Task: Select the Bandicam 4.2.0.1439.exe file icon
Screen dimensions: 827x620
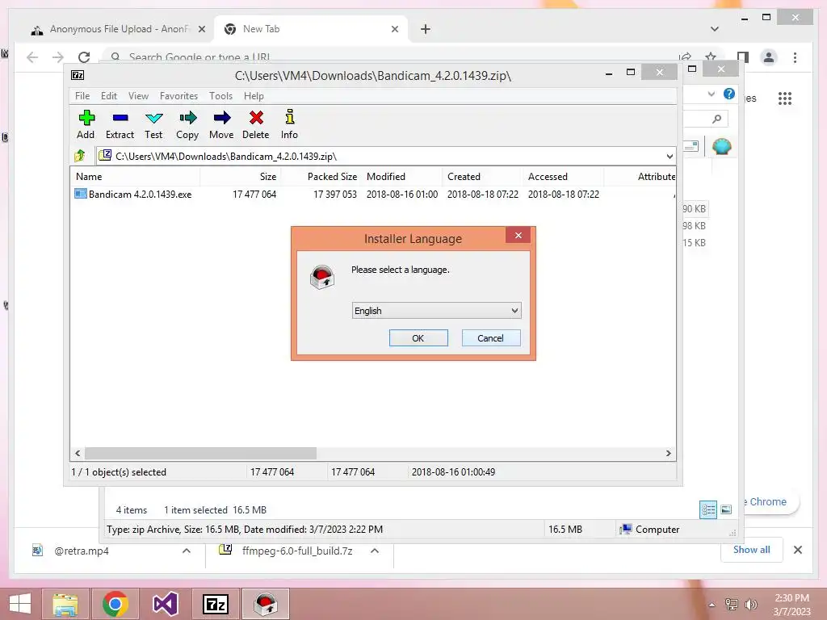Action: (x=80, y=194)
